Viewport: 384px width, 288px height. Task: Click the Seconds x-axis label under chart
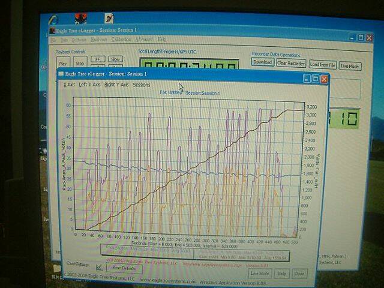[184, 245]
